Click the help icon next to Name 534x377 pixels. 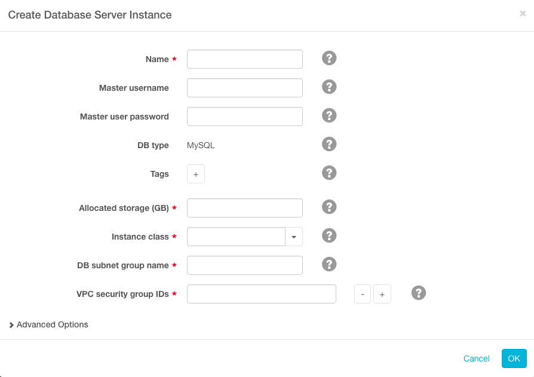[329, 59]
